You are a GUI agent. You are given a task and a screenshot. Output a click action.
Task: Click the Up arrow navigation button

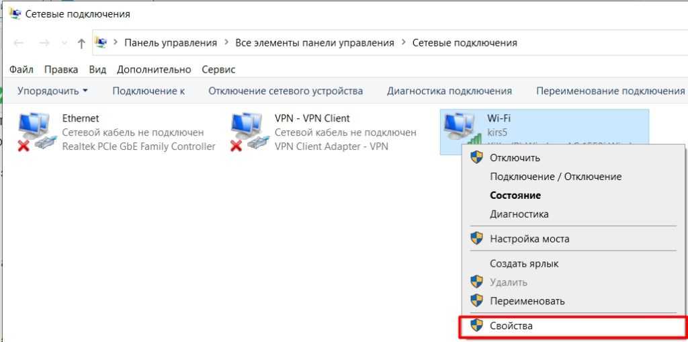81,43
